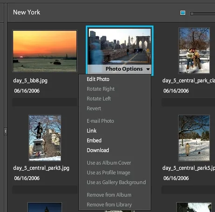The image size is (215, 212).
Task: Choose Edit Photo from the menu
Action: pos(98,79)
